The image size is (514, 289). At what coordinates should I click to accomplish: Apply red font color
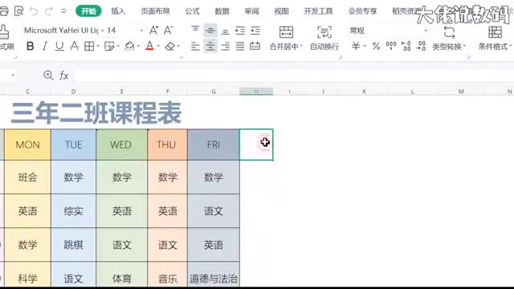pyautogui.click(x=149, y=47)
